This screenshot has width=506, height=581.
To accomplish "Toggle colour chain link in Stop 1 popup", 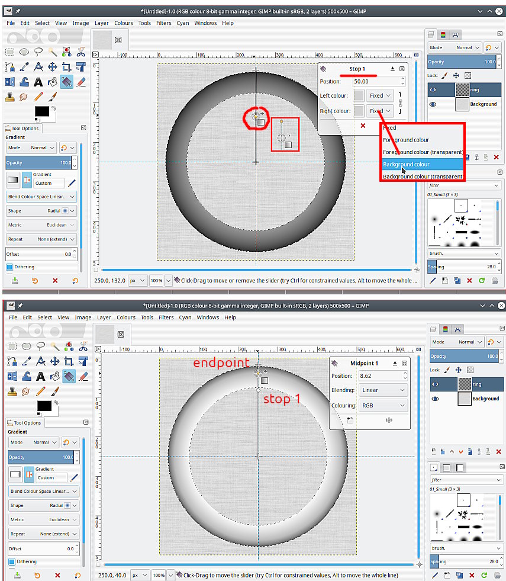I will [400, 103].
